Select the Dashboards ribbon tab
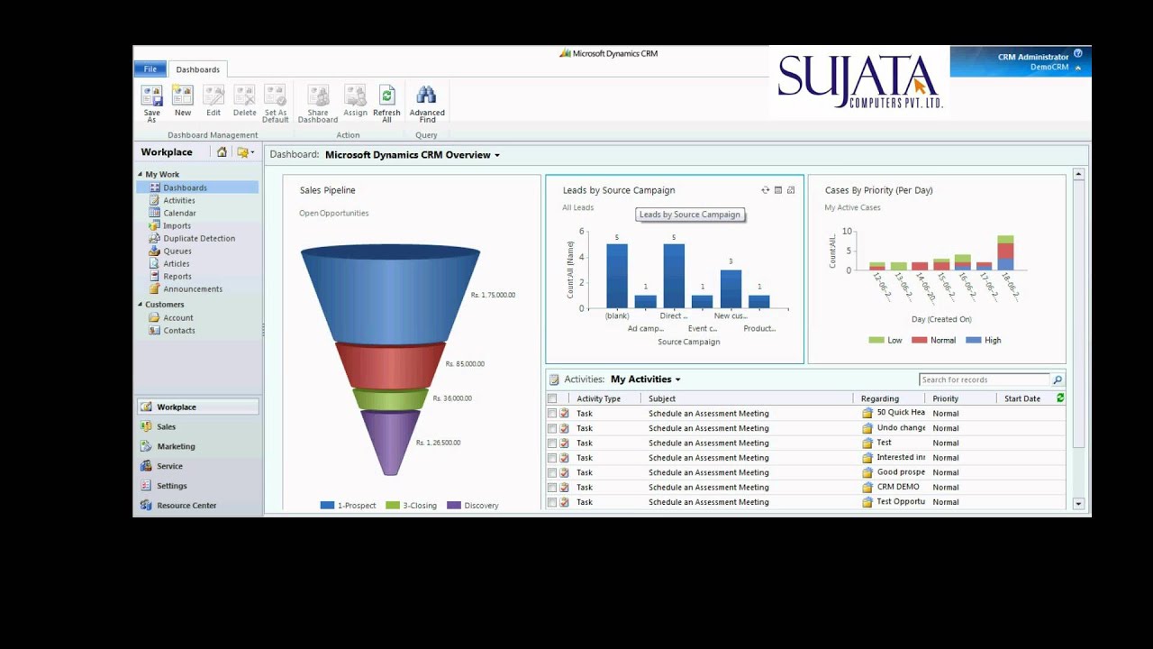The height and width of the screenshot is (649, 1153). click(x=197, y=69)
